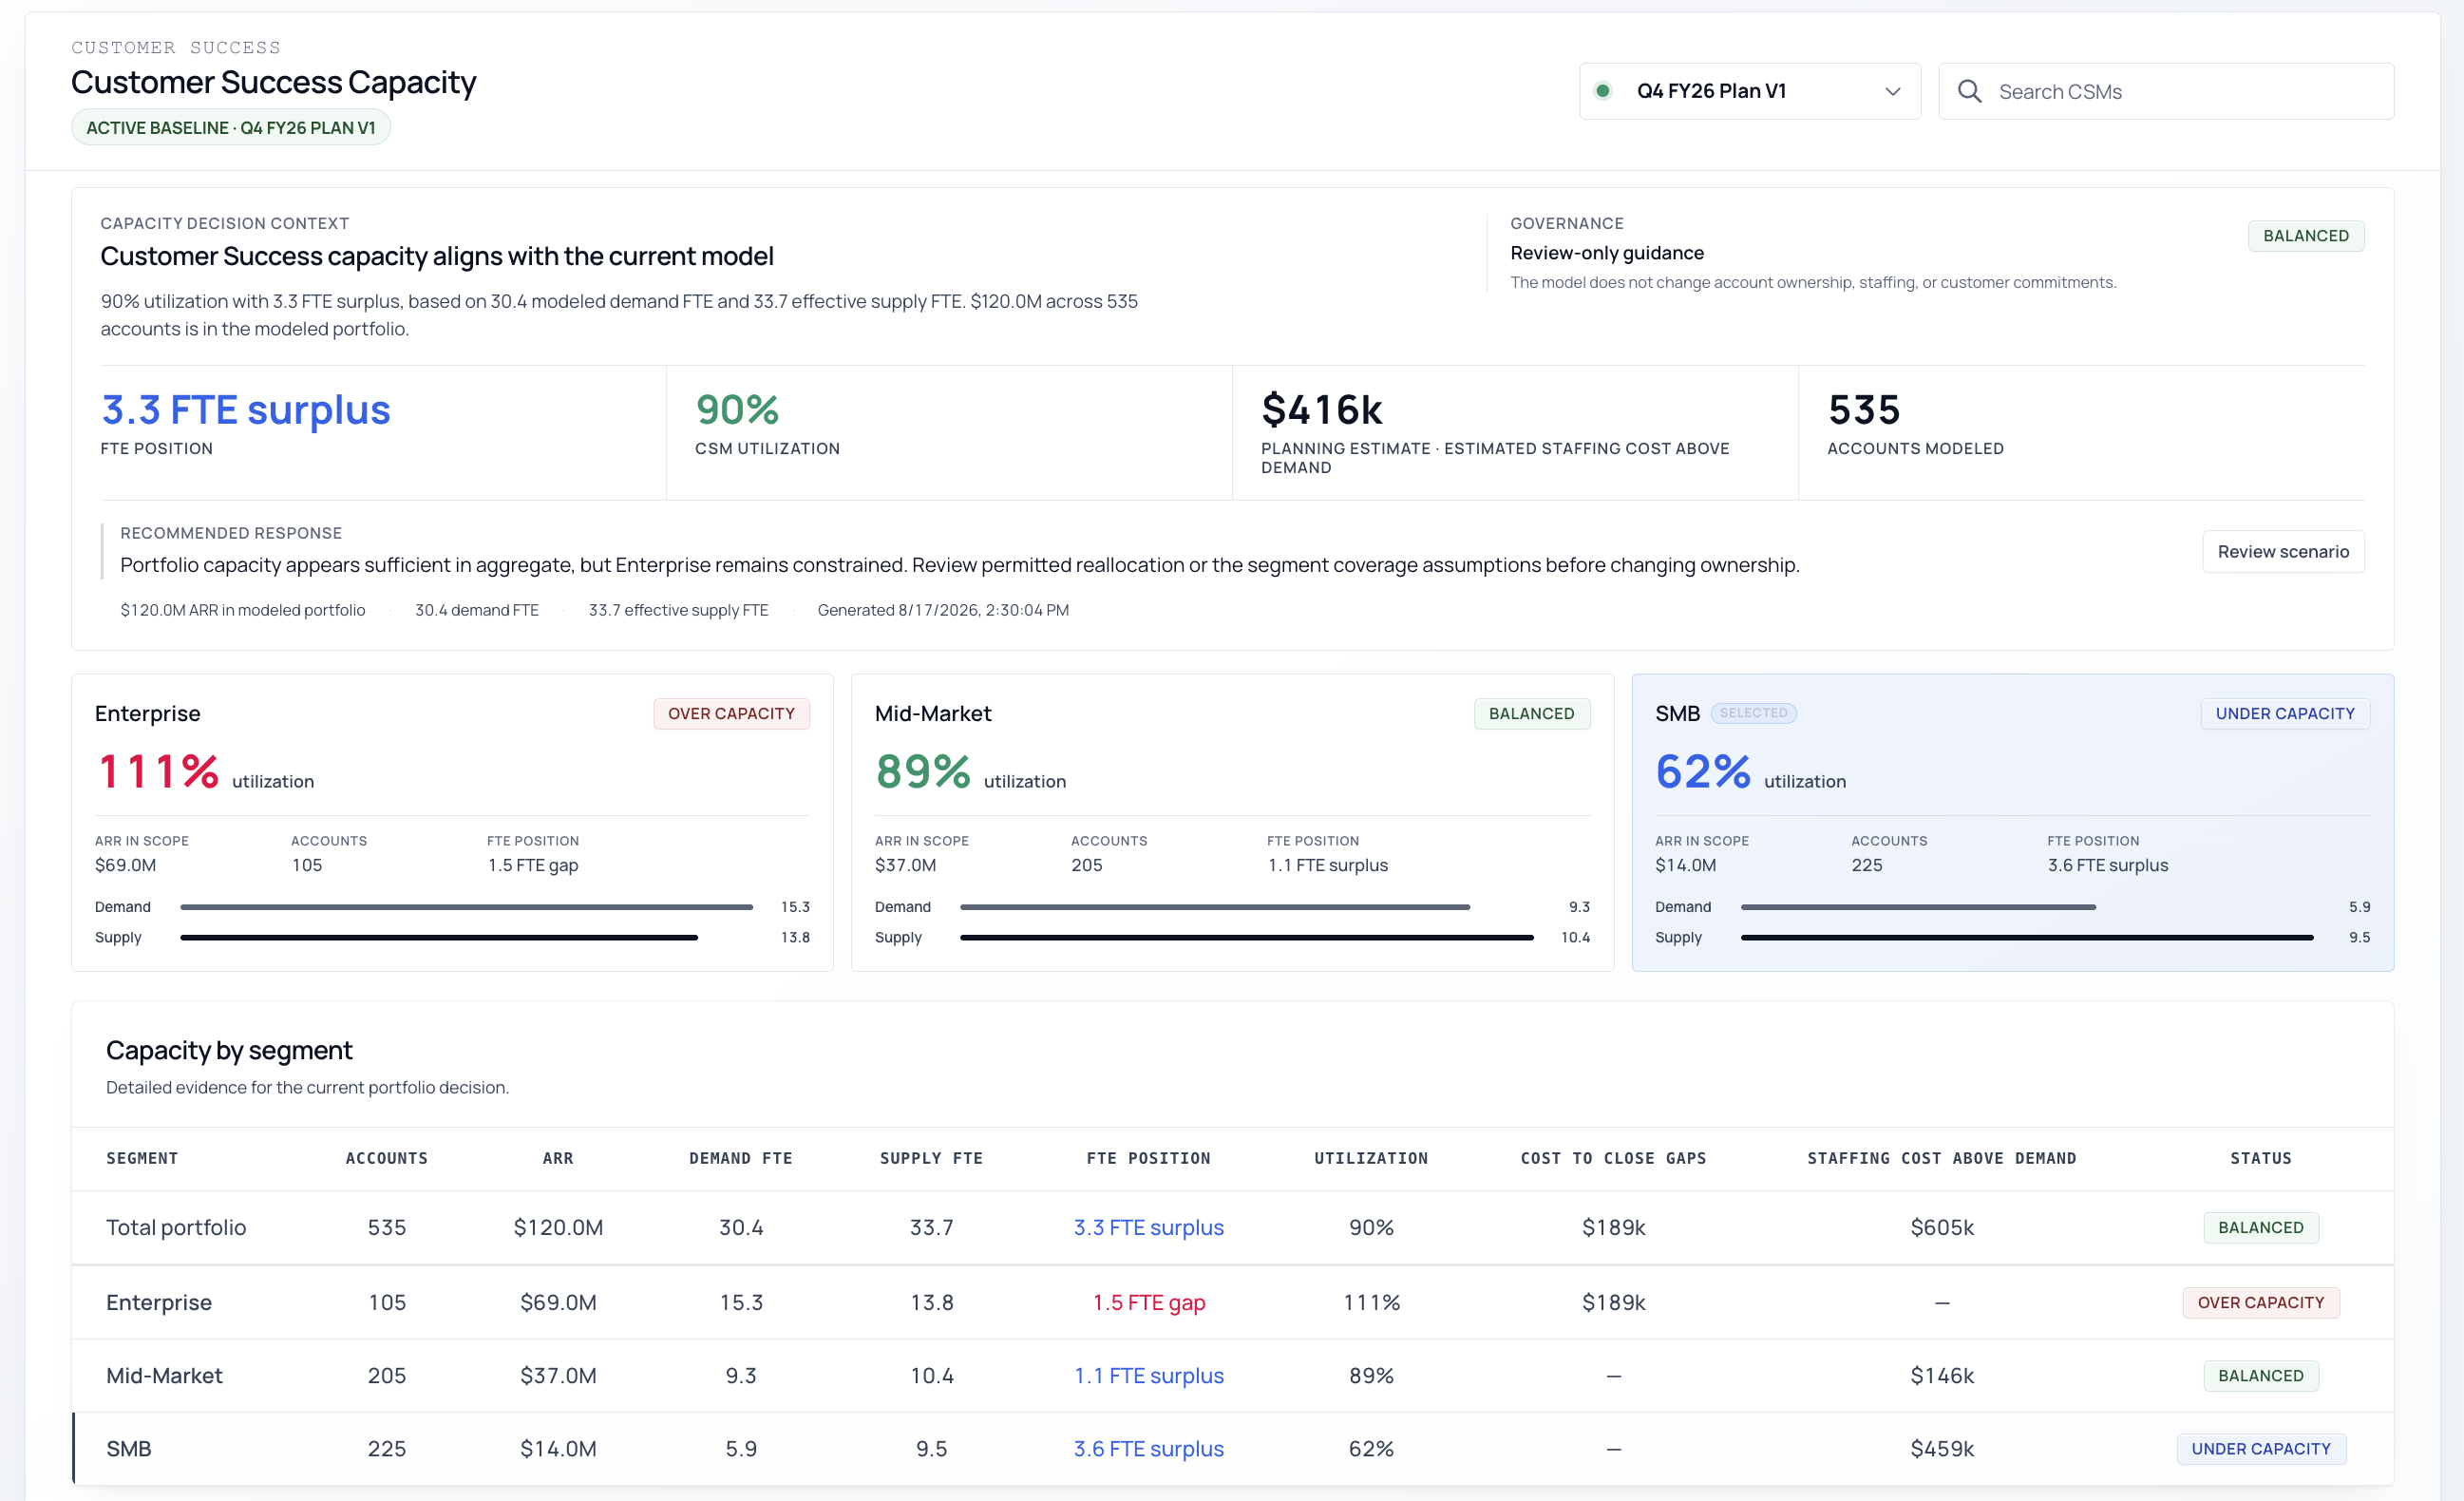Click the $120.0M ARR in modeled portfolio note
Viewport: 2464px width, 1501px height.
[x=243, y=610]
